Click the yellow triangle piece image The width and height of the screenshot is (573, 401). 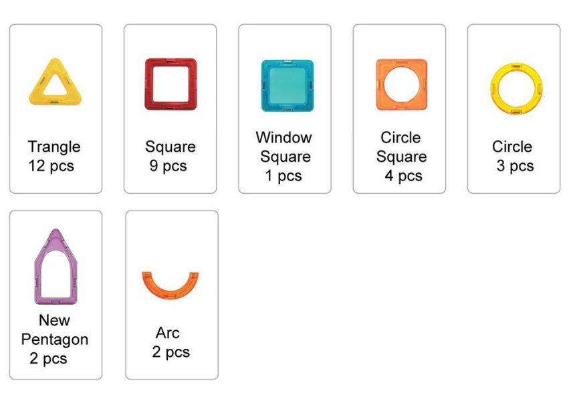55,82
